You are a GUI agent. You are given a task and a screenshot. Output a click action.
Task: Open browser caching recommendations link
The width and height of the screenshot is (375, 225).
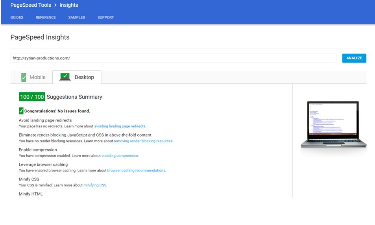tap(136, 170)
